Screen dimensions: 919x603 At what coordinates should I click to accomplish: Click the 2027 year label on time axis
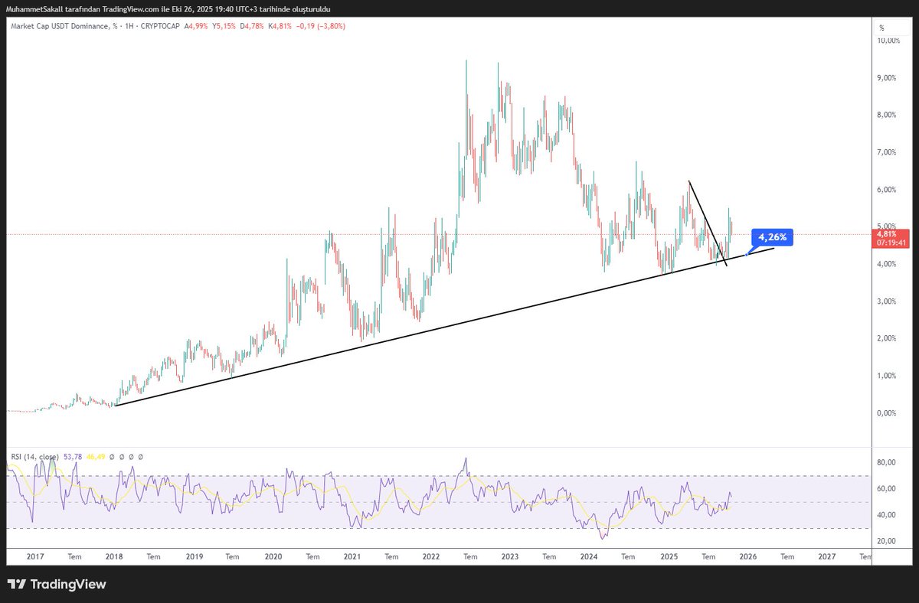(827, 558)
